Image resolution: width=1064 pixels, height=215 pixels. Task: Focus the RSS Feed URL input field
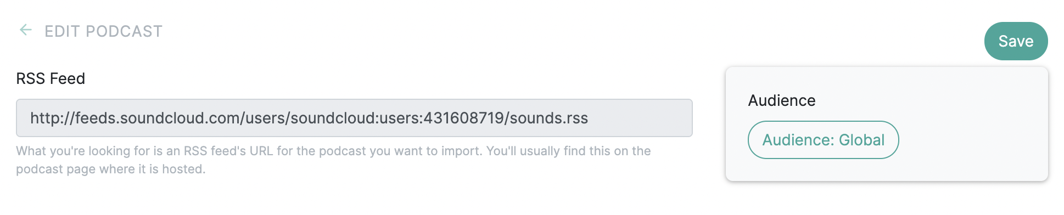[354, 118]
